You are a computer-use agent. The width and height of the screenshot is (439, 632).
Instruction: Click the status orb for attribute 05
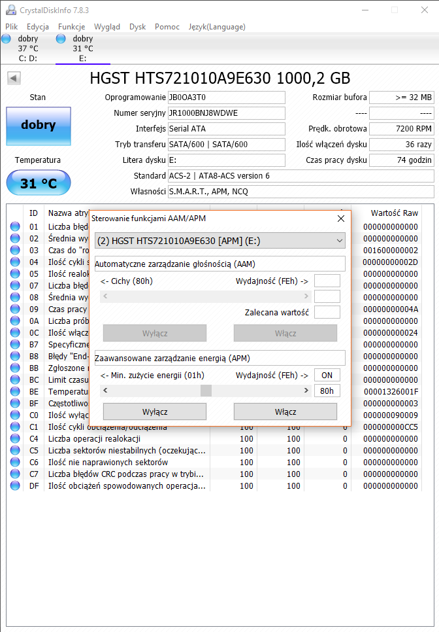15,273
